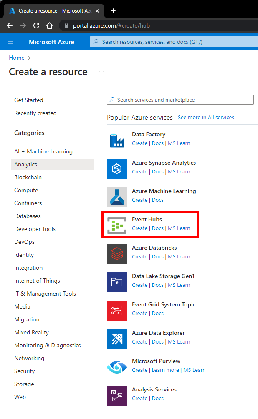Open See more in All services link
Image resolution: width=258 pixels, height=419 pixels.
[x=206, y=117]
